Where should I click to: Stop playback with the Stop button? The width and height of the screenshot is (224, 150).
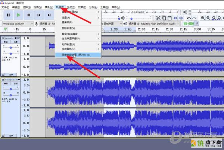(x=29, y=15)
